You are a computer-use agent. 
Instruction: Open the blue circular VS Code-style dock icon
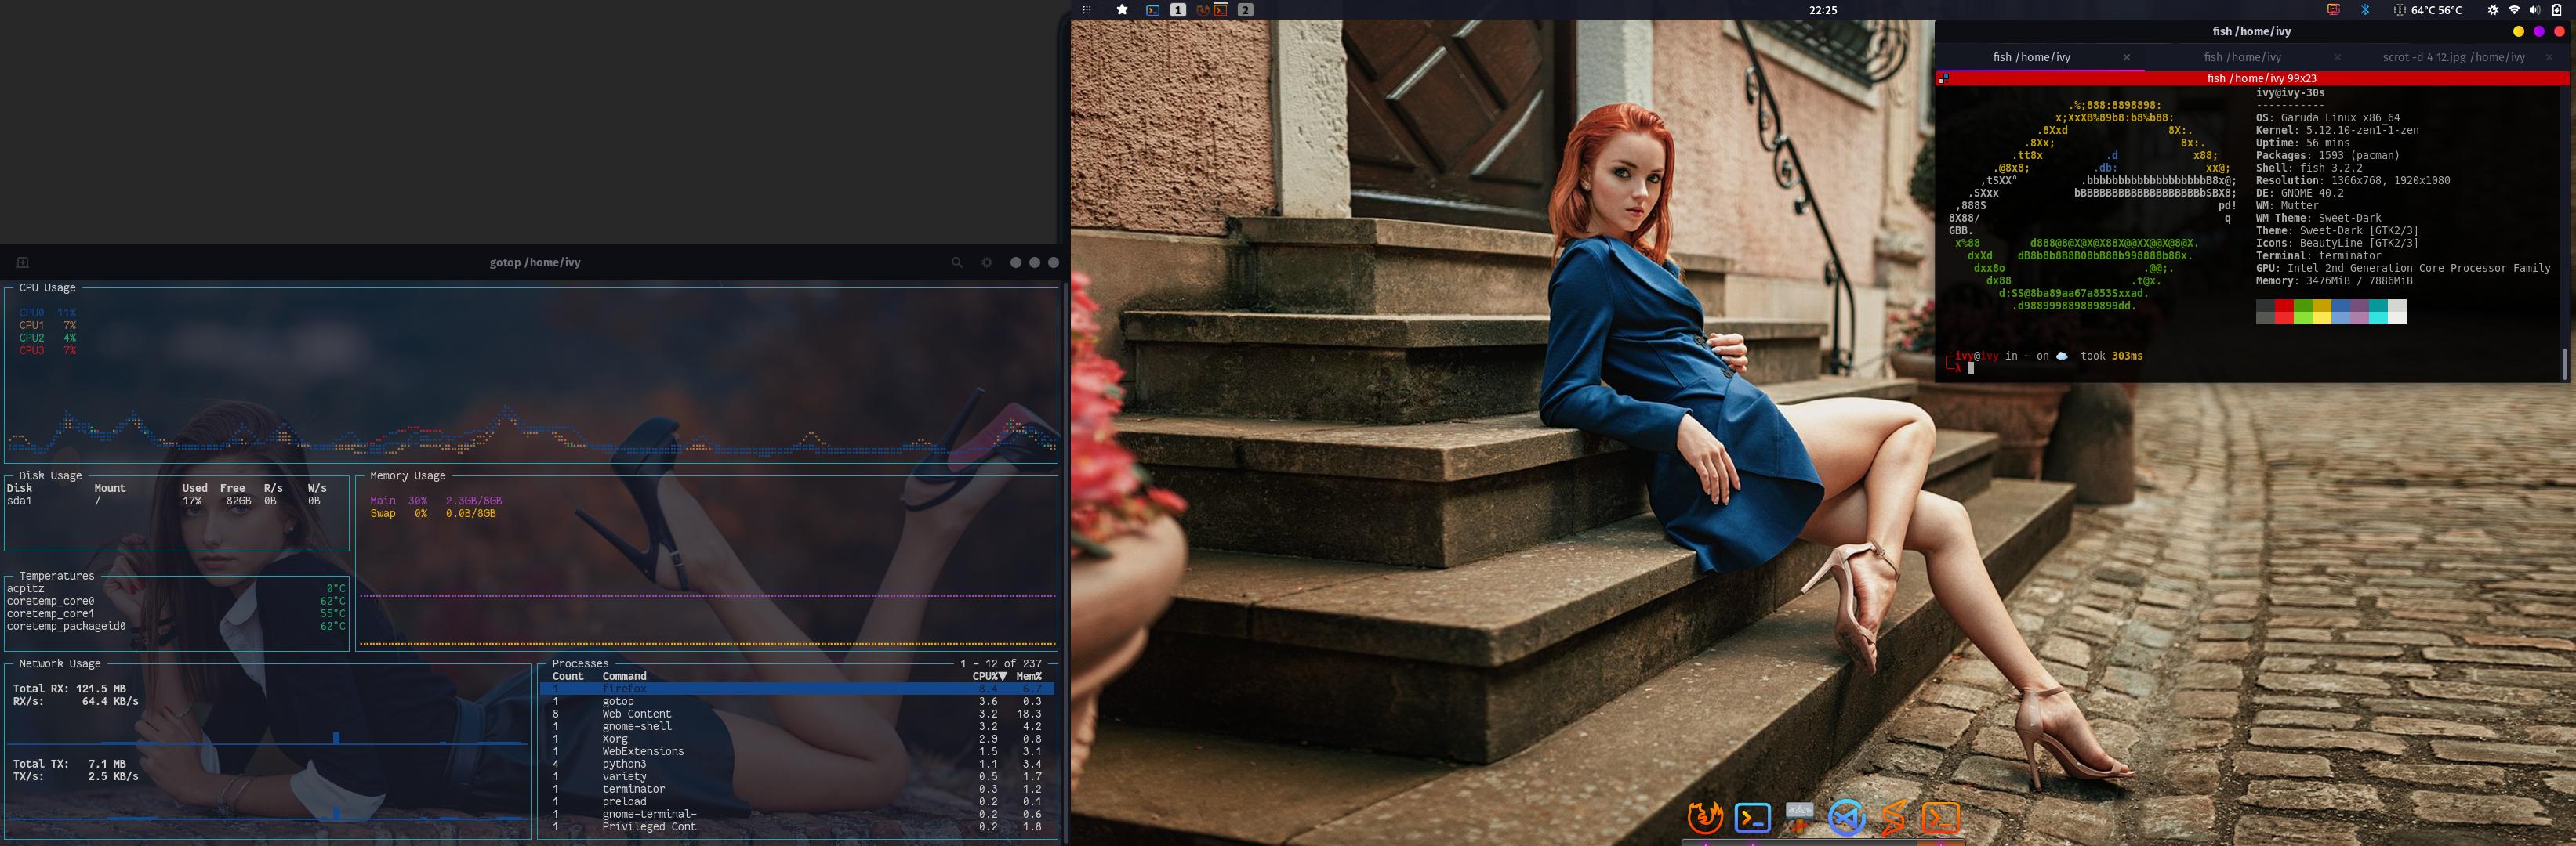click(1846, 818)
